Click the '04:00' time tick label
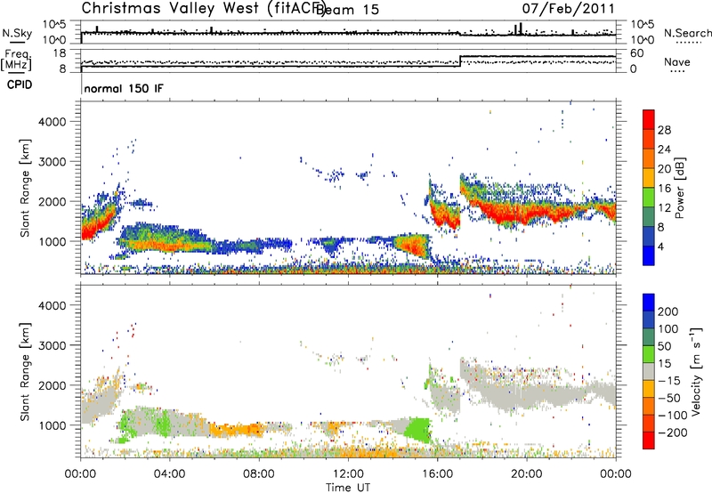The width and height of the screenshot is (712, 493). click(x=170, y=474)
